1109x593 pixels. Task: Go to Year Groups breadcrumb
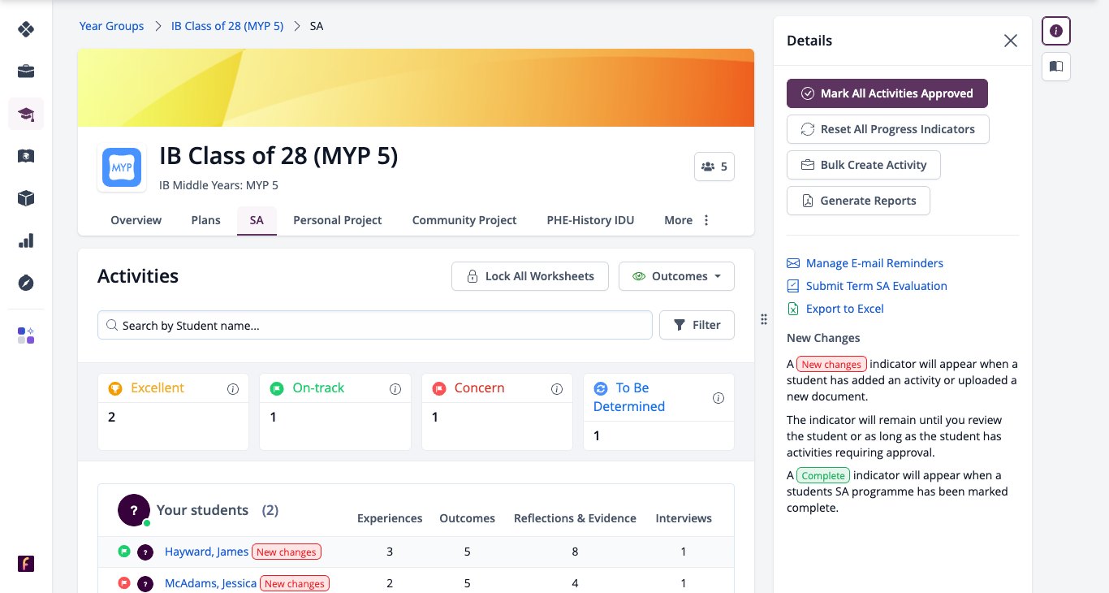111,26
